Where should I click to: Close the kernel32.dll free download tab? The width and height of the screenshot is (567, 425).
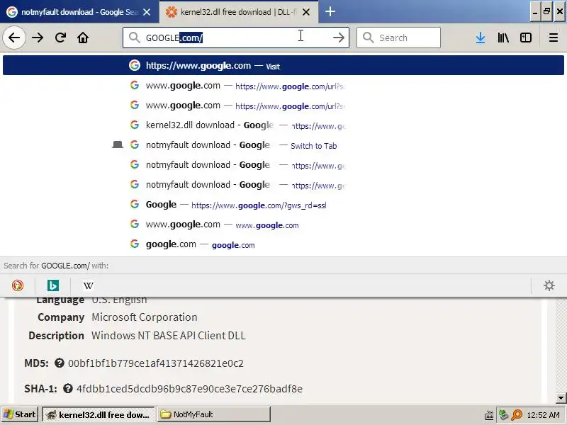tap(306, 12)
